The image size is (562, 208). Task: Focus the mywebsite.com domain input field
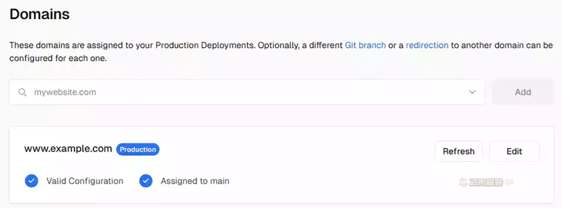246,92
